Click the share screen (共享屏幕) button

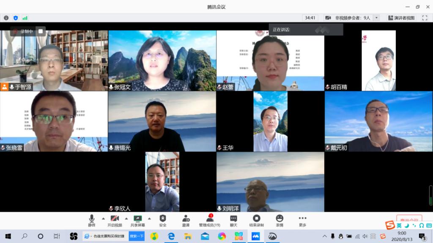[x=137, y=219]
